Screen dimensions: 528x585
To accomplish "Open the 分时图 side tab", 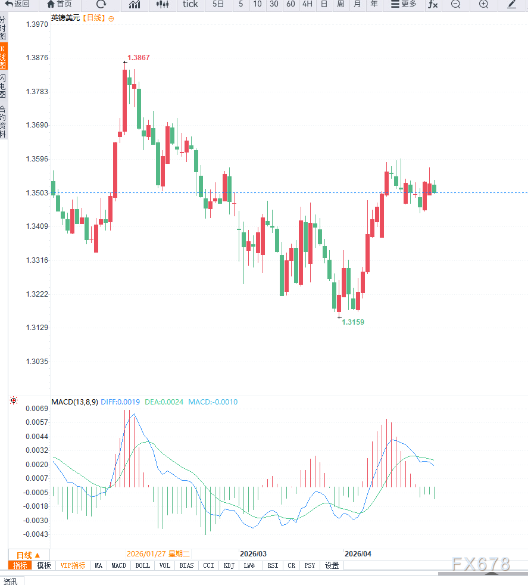I will click(x=3, y=28).
